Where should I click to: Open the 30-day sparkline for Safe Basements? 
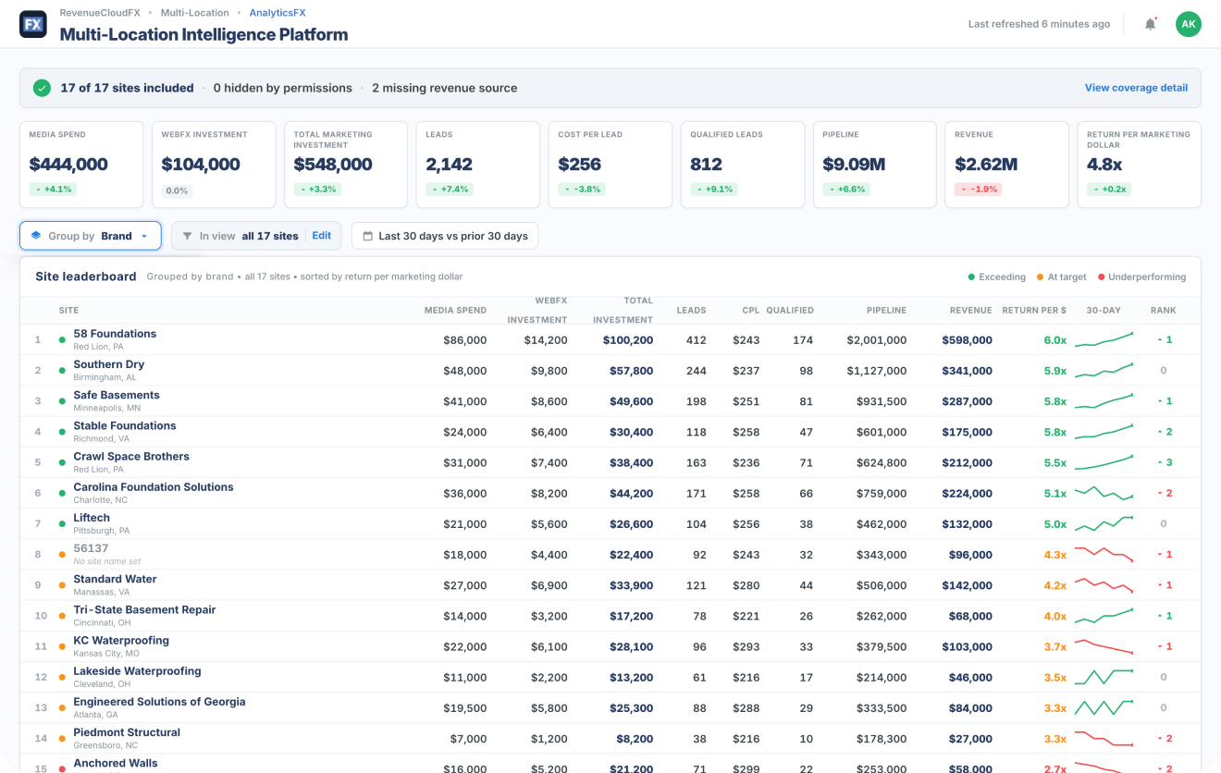pos(1104,401)
